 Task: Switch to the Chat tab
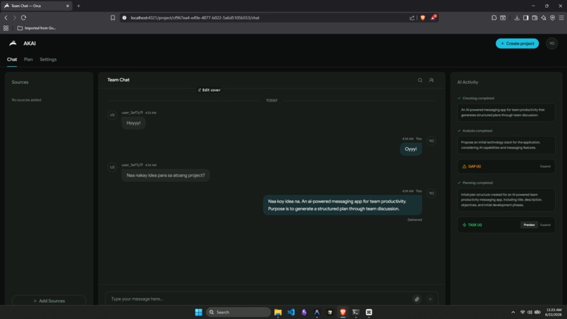click(x=12, y=59)
